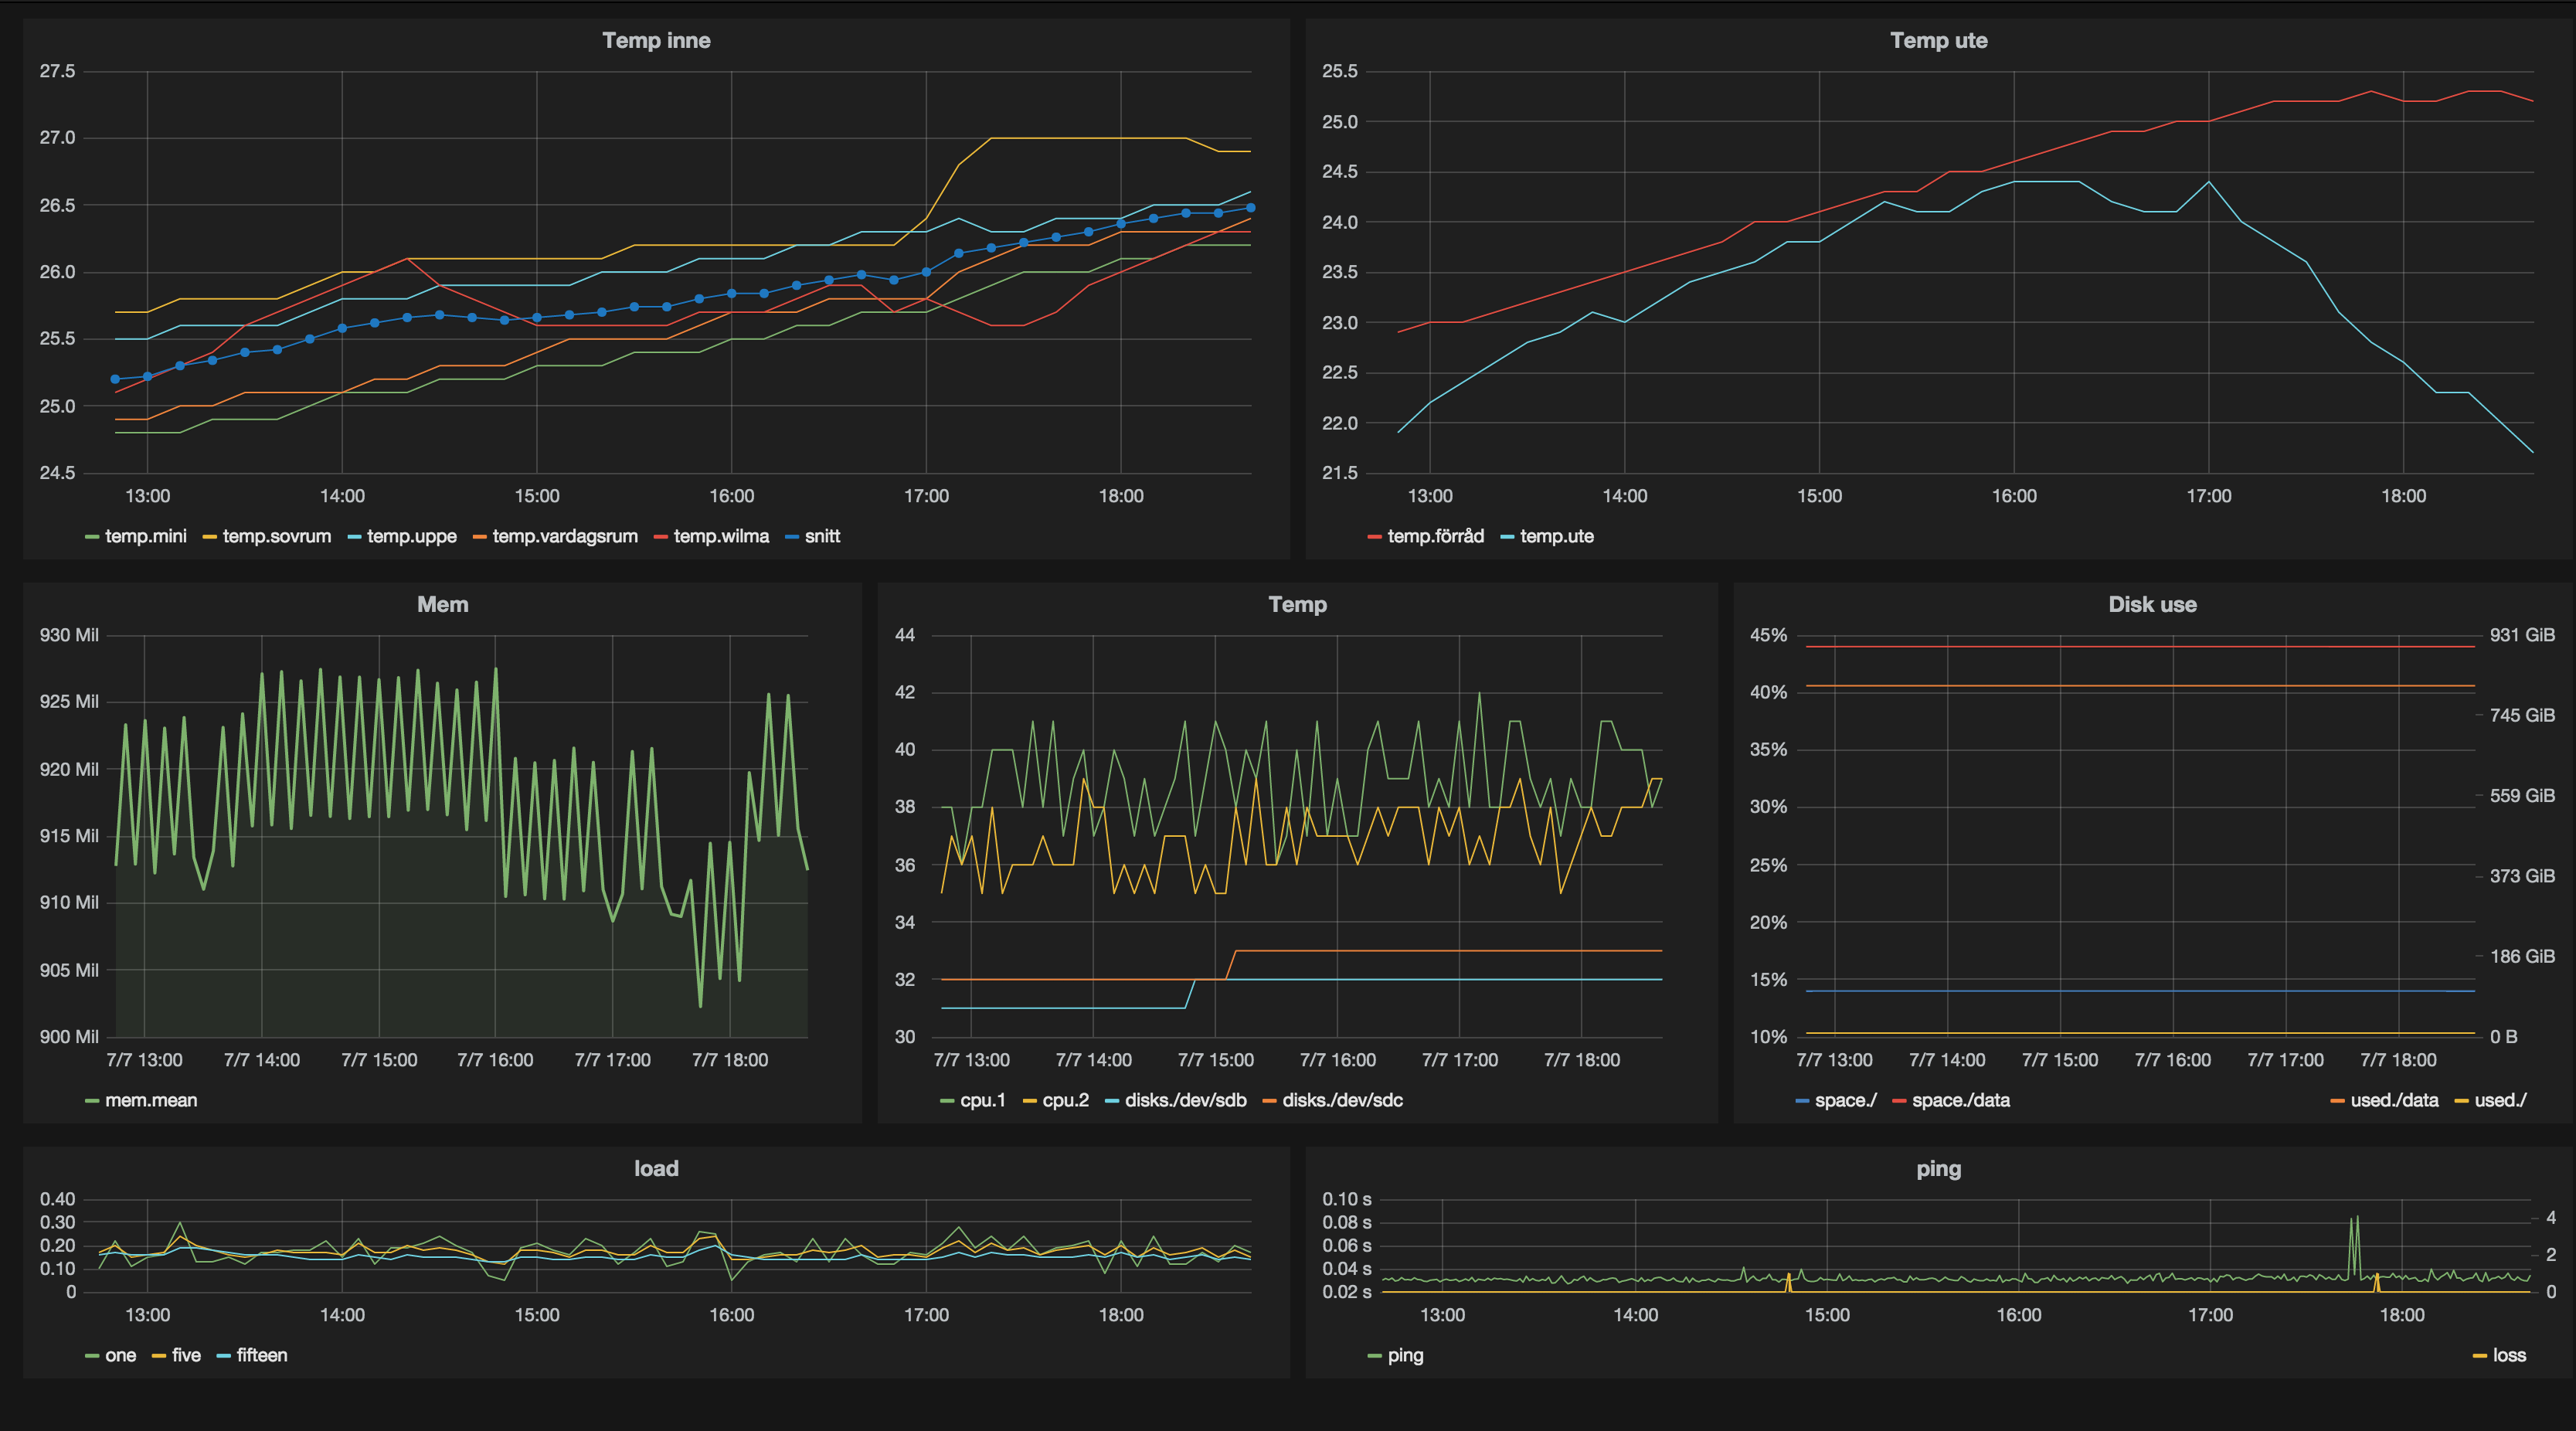Screen dimensions: 2576x1431
Task: Open the ping panel title
Action: [1938, 1169]
